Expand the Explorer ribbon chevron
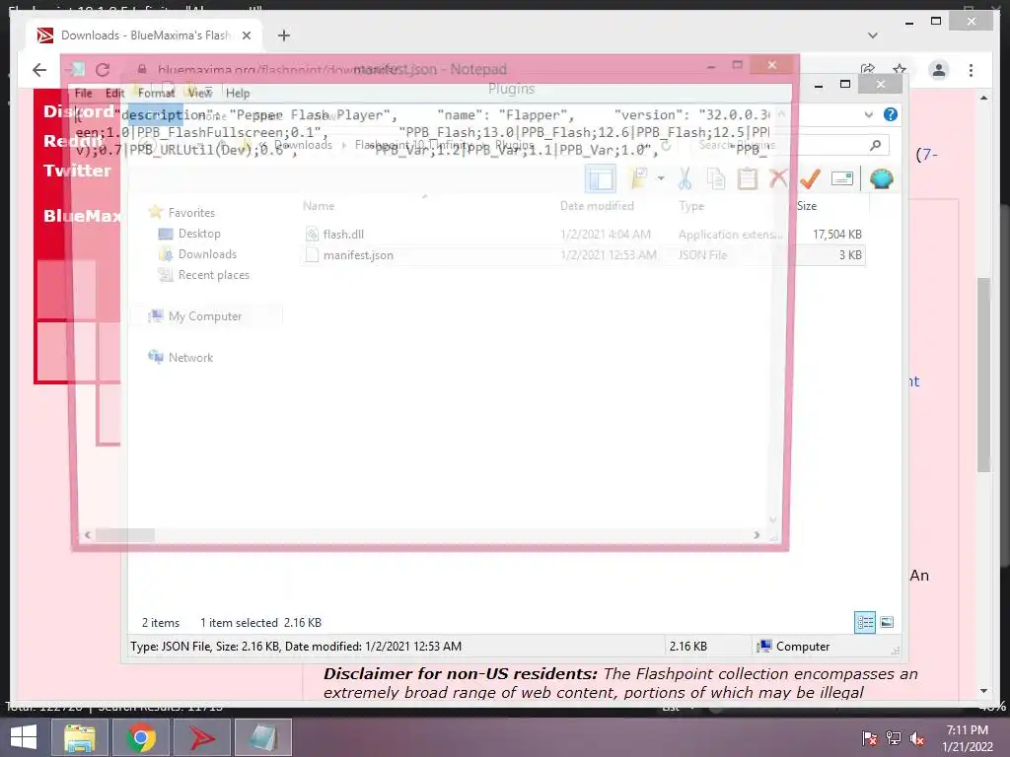The height and width of the screenshot is (757, 1010). 868,114
